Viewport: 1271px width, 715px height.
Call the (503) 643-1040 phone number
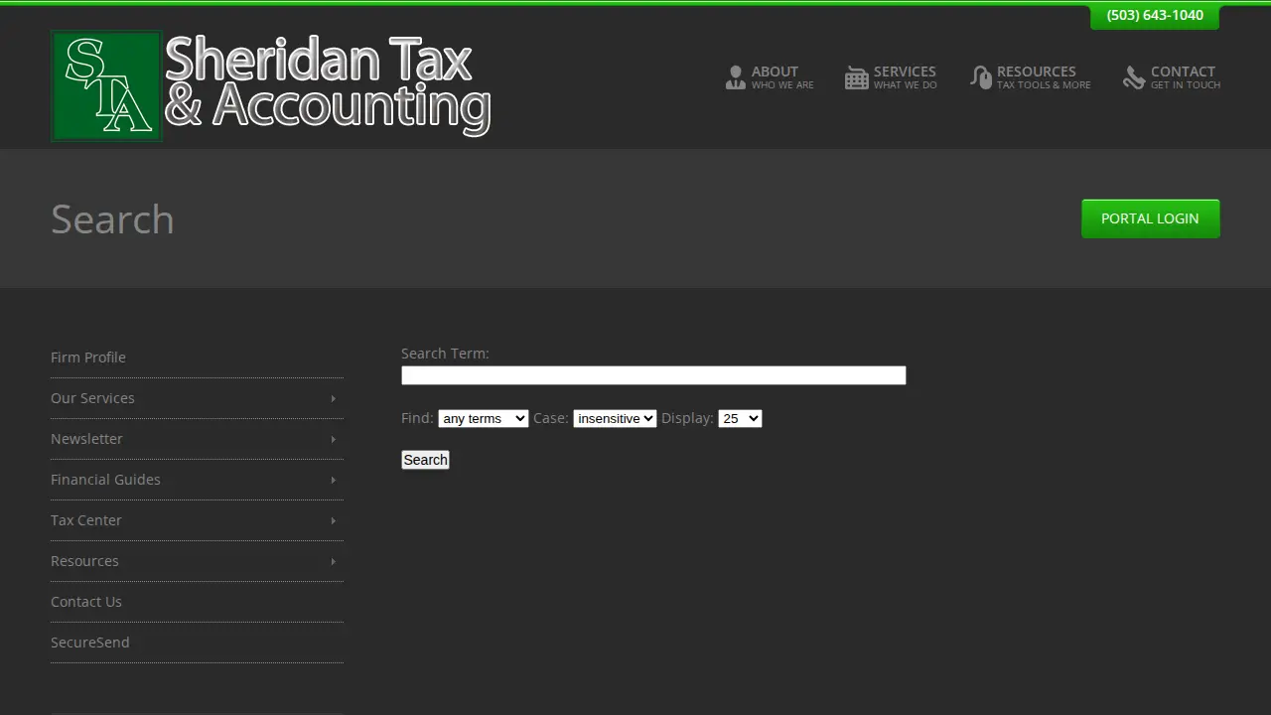(x=1155, y=16)
